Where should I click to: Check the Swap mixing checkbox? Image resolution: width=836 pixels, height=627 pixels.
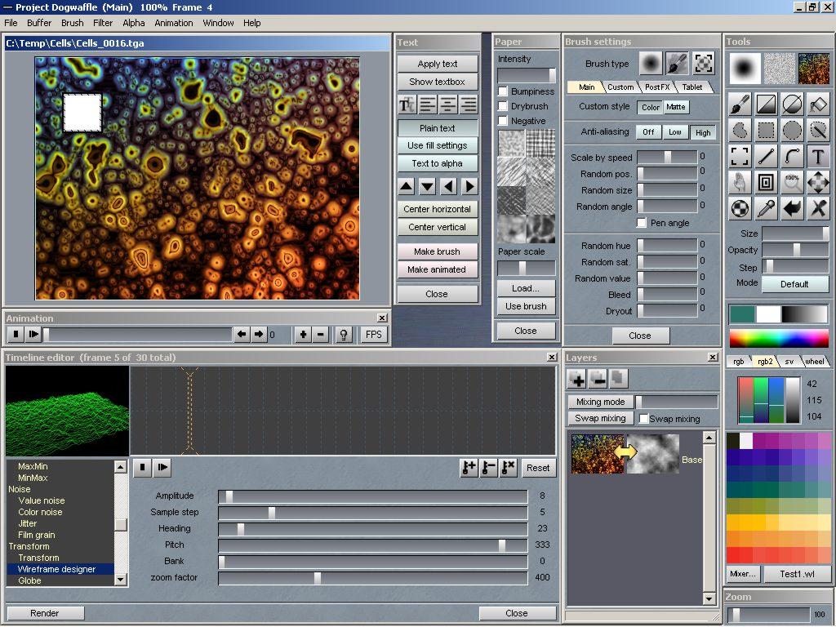pyautogui.click(x=644, y=419)
